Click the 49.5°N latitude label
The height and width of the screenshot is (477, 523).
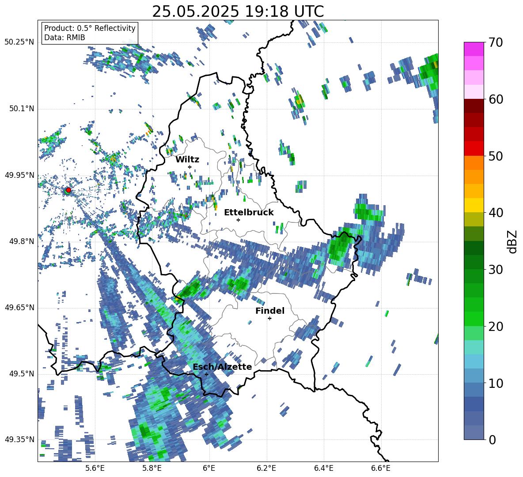coord(21,374)
